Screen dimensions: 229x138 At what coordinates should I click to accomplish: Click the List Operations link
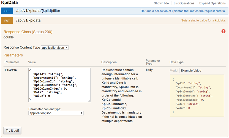[x=184, y=3]
